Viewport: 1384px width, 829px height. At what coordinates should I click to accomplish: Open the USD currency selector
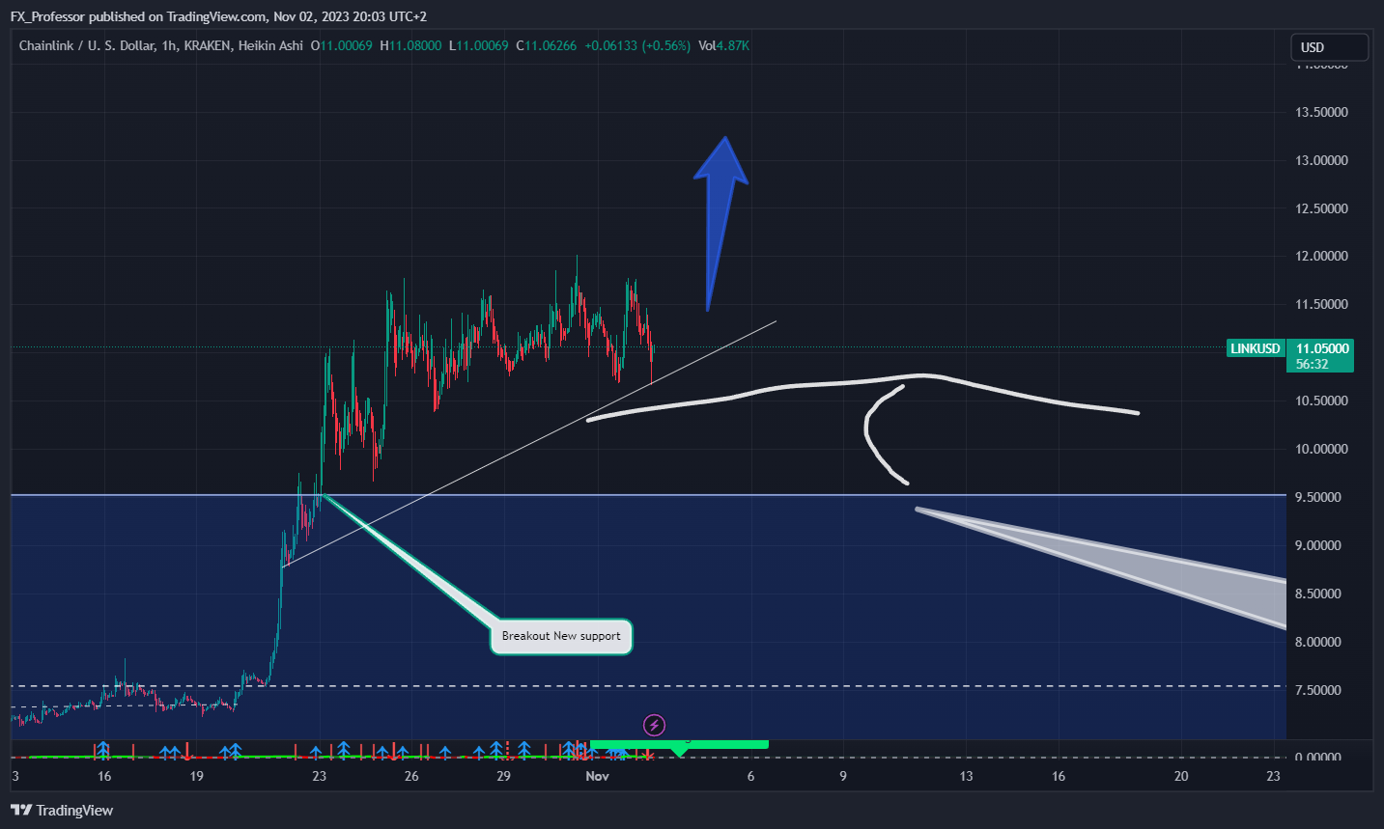(x=1330, y=47)
